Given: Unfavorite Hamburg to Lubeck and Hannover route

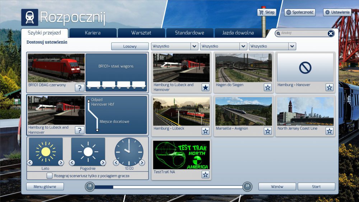Looking at the screenshot, I should pyautogui.click(x=205, y=88).
